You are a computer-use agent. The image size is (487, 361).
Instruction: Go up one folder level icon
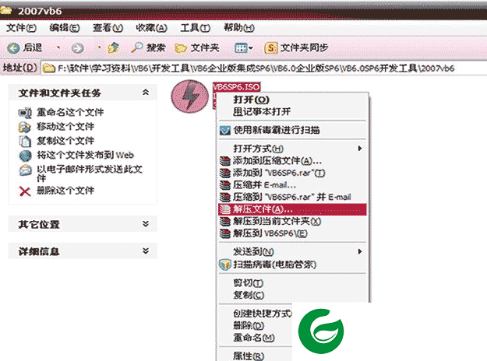click(113, 47)
